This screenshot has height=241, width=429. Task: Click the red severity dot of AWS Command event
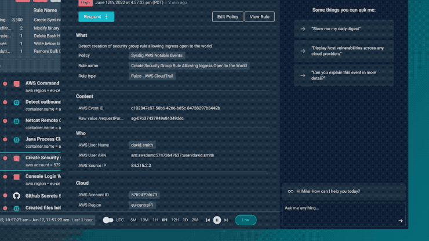[x=5, y=83]
